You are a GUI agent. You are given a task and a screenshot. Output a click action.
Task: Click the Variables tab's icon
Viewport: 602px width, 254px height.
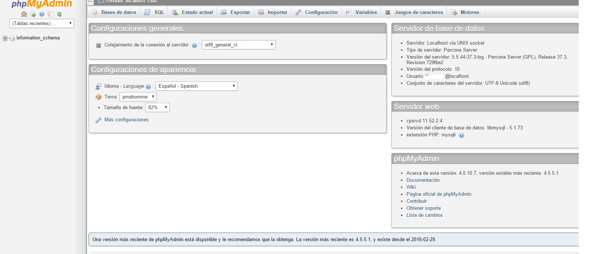click(x=349, y=12)
